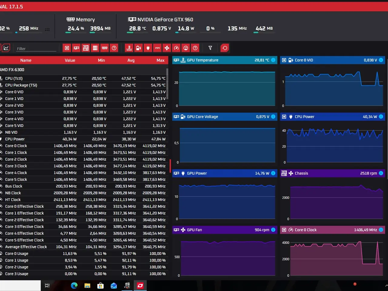Click the info icon on Chassis graph
Image resolution: width=388 pixels, height=291 pixels.
pos(381,173)
